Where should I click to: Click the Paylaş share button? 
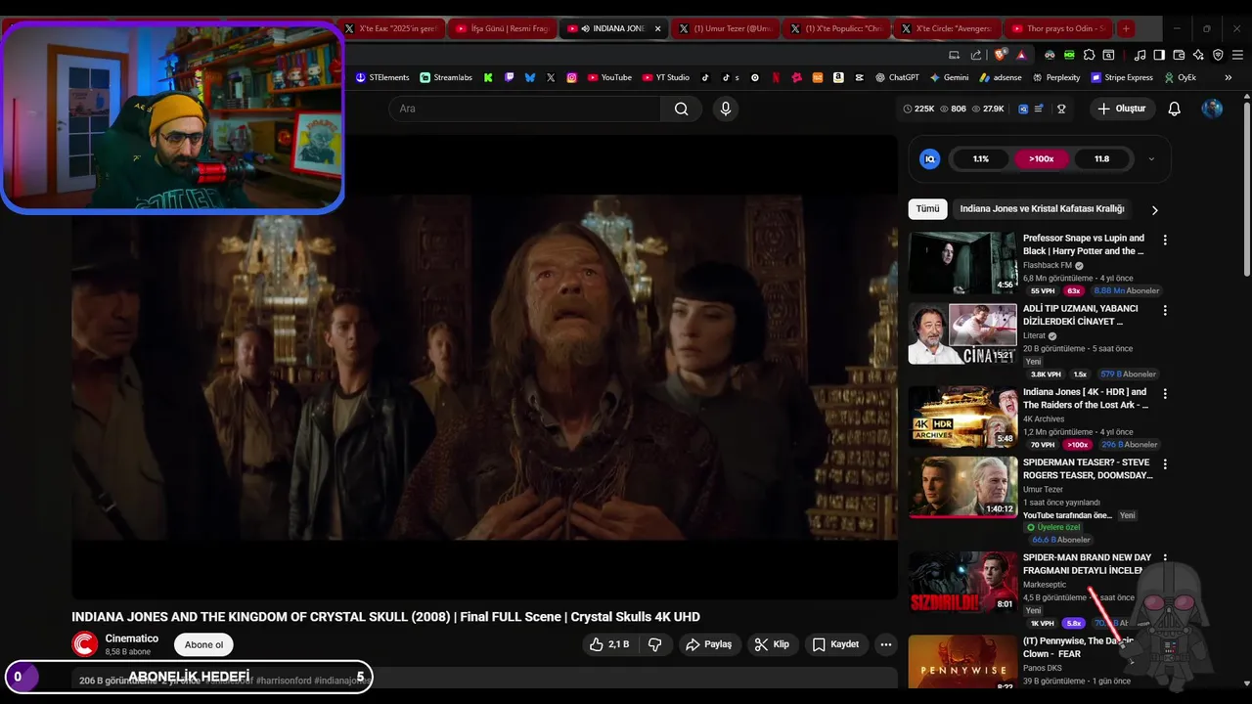(709, 644)
